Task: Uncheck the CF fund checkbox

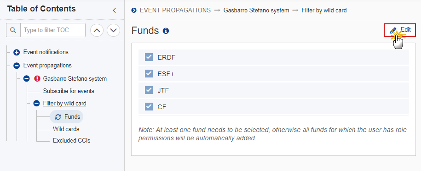Action: 149,107
